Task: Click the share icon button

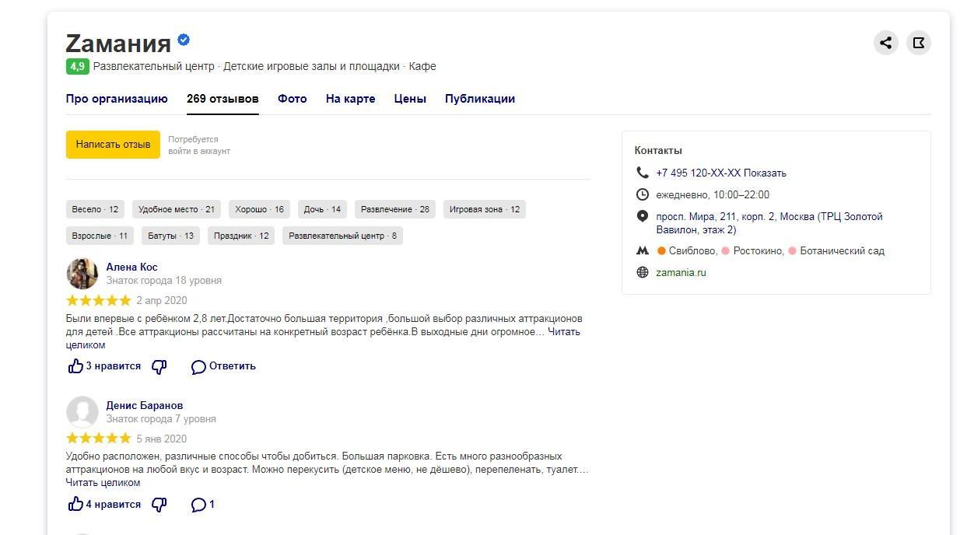Action: (x=885, y=43)
